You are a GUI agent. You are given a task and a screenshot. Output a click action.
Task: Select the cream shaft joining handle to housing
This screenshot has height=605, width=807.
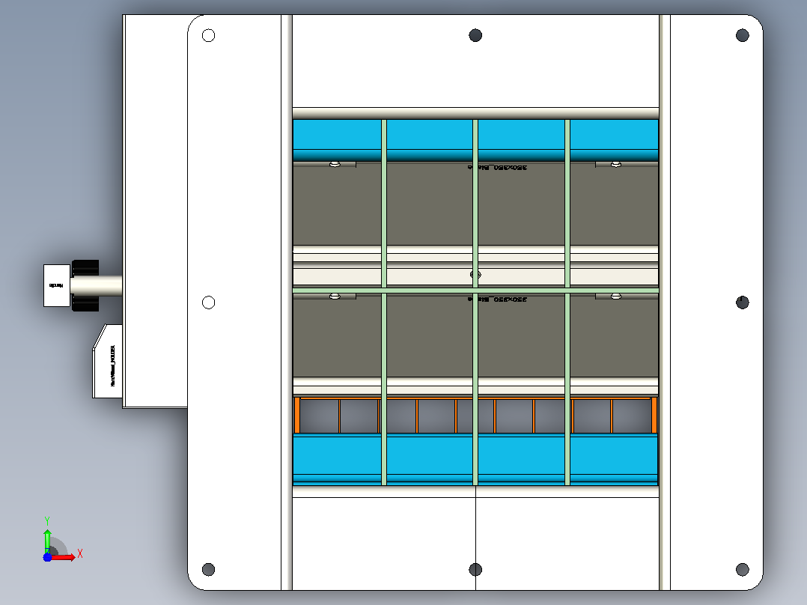point(97,286)
